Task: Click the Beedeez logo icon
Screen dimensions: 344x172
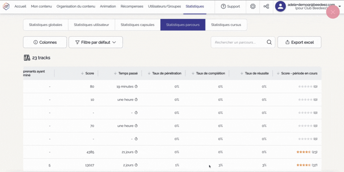Action: [6, 6]
